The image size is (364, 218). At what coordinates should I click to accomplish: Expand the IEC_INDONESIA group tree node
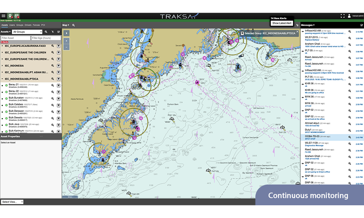(x=2, y=66)
